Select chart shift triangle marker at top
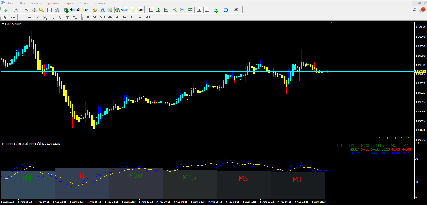 (x=331, y=23)
